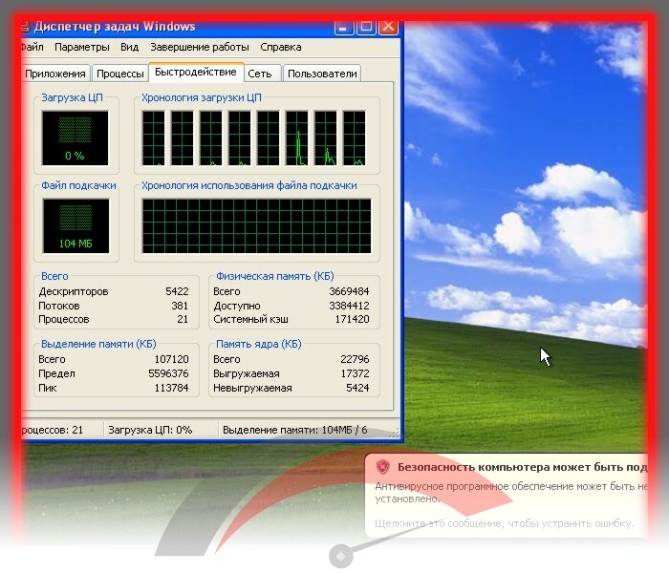
Task: Click the Пик value 113784
Action: 171,388
